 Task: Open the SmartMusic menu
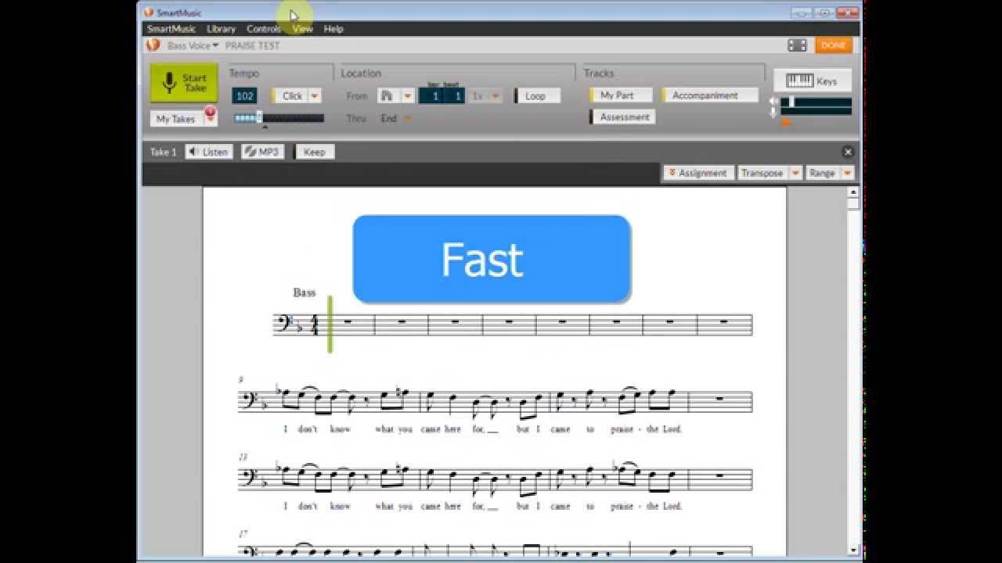(x=171, y=29)
